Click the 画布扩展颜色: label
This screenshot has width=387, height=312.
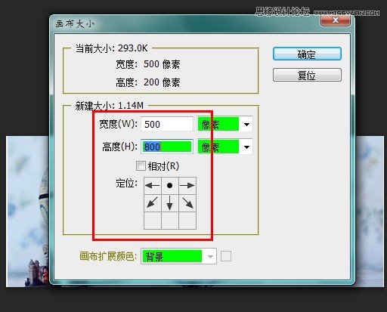108,256
